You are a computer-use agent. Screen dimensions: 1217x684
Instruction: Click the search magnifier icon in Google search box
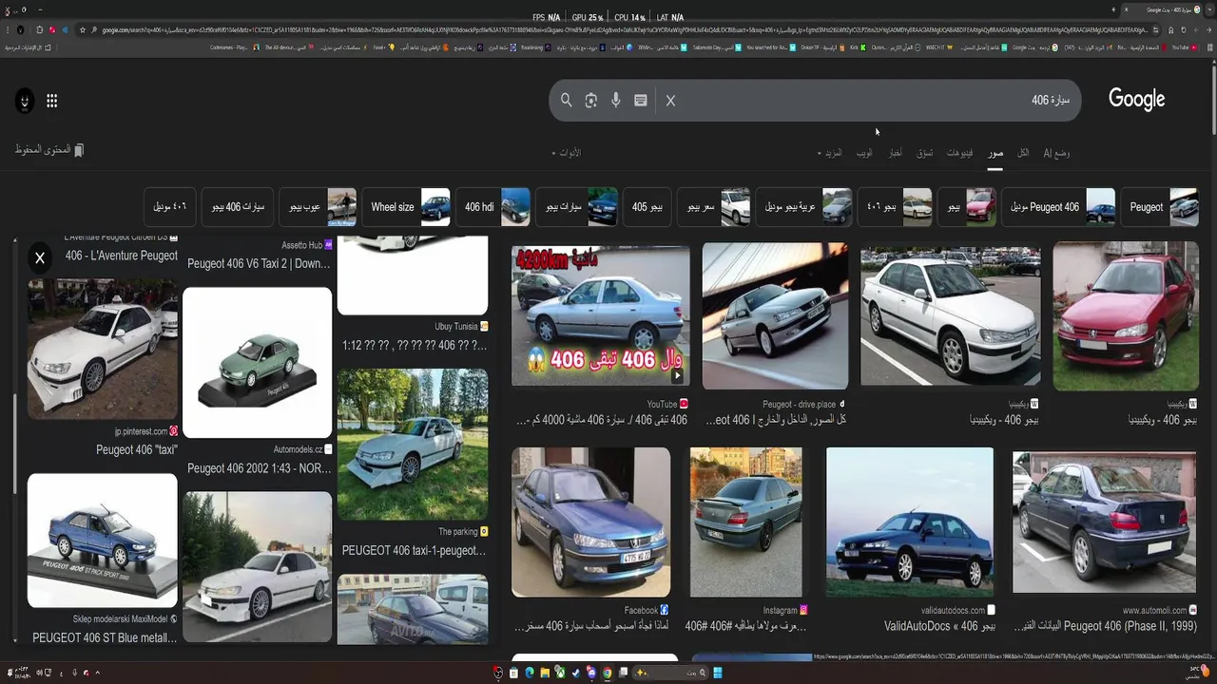coord(567,101)
